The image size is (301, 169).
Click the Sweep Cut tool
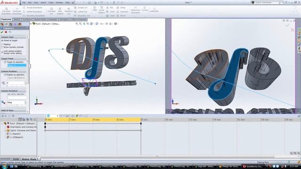coord(80,8)
